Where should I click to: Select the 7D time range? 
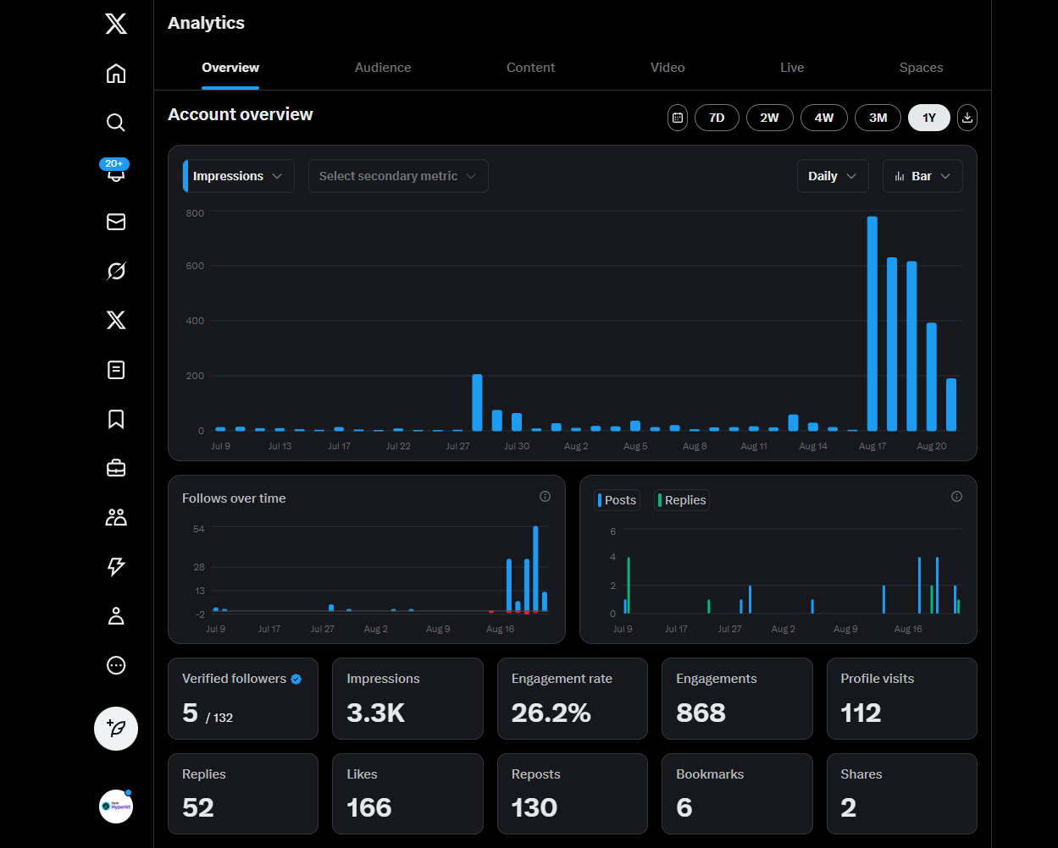pos(717,118)
